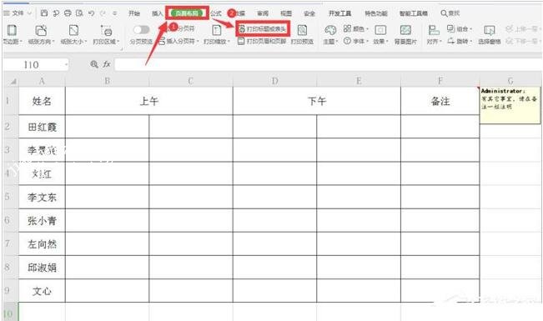Click the 主题 theme palette icon
The image size is (543, 321).
(330, 30)
